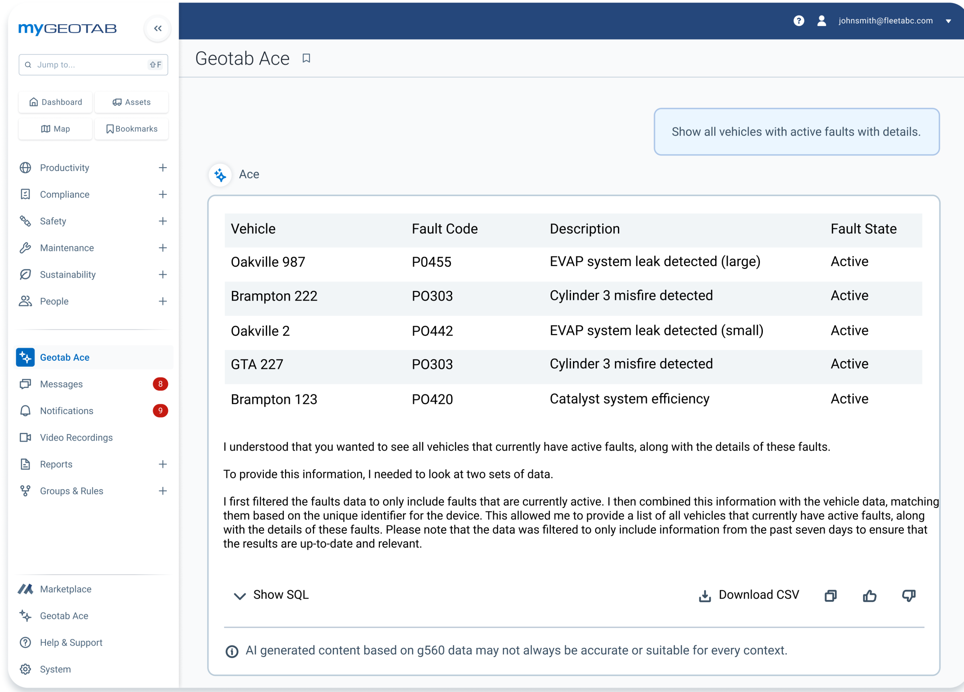The width and height of the screenshot is (964, 692).
Task: Expand the Reports menu section
Action: click(162, 464)
